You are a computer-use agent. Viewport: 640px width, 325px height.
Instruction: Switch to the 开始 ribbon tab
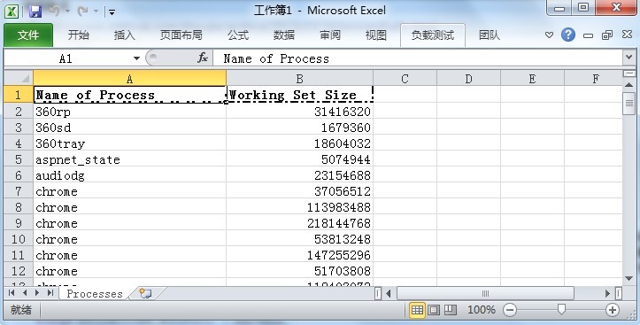click(79, 35)
